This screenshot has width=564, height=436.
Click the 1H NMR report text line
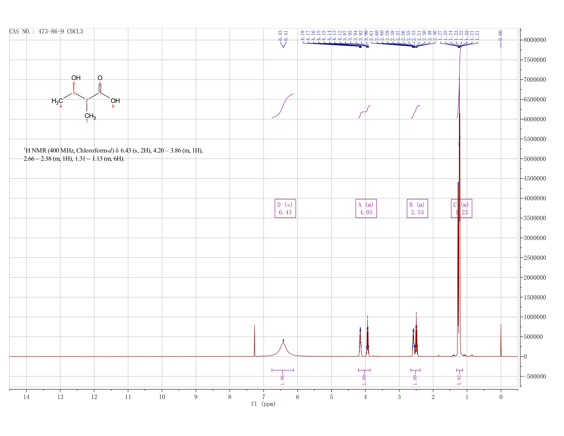click(113, 150)
